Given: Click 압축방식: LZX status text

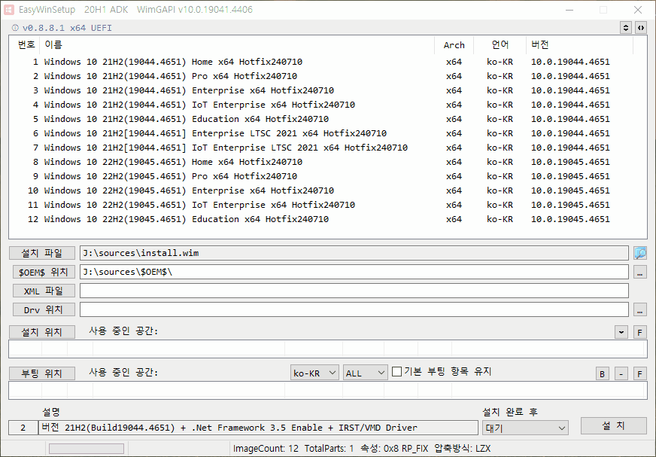Looking at the screenshot, I should [x=463, y=448].
